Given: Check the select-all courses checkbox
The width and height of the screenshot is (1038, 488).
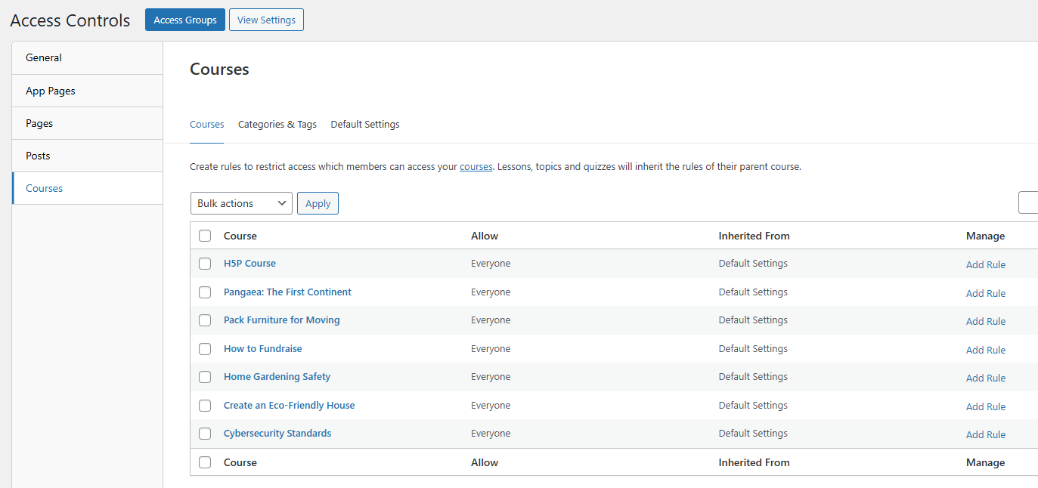Looking at the screenshot, I should coord(204,235).
